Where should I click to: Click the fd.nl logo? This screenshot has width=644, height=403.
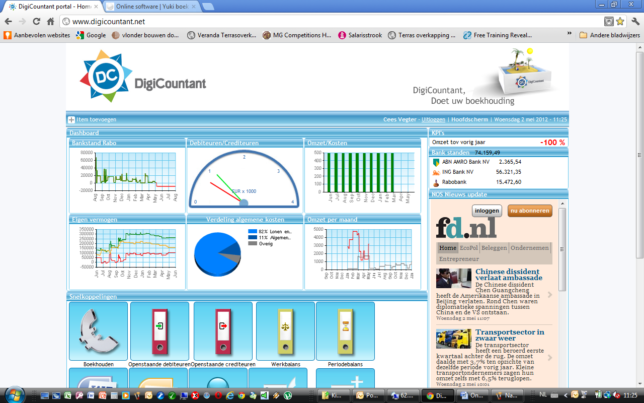pyautogui.click(x=466, y=228)
